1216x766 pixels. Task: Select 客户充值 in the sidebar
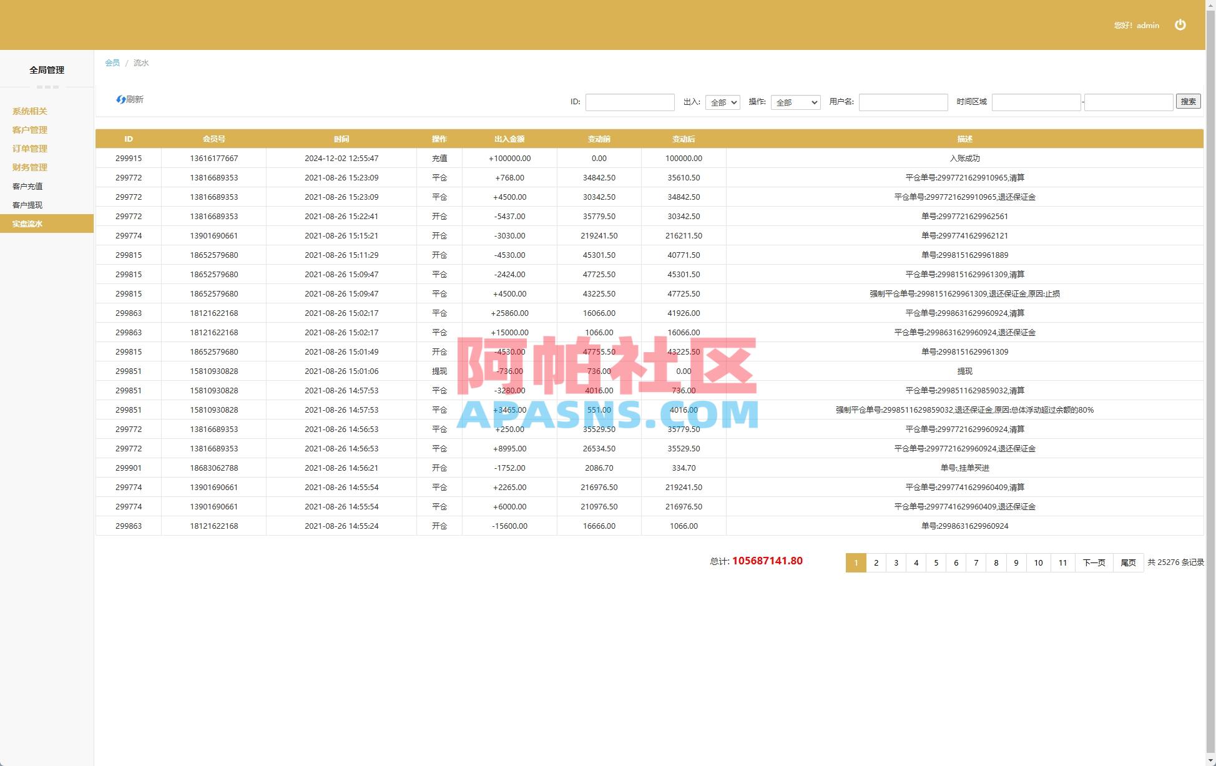(x=27, y=186)
